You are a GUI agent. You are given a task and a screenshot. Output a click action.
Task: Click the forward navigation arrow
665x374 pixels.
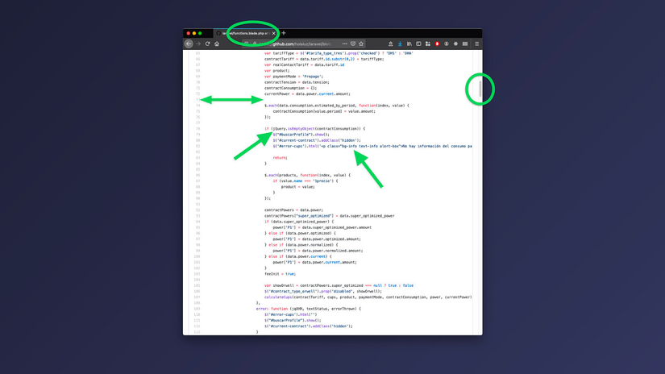(x=198, y=44)
